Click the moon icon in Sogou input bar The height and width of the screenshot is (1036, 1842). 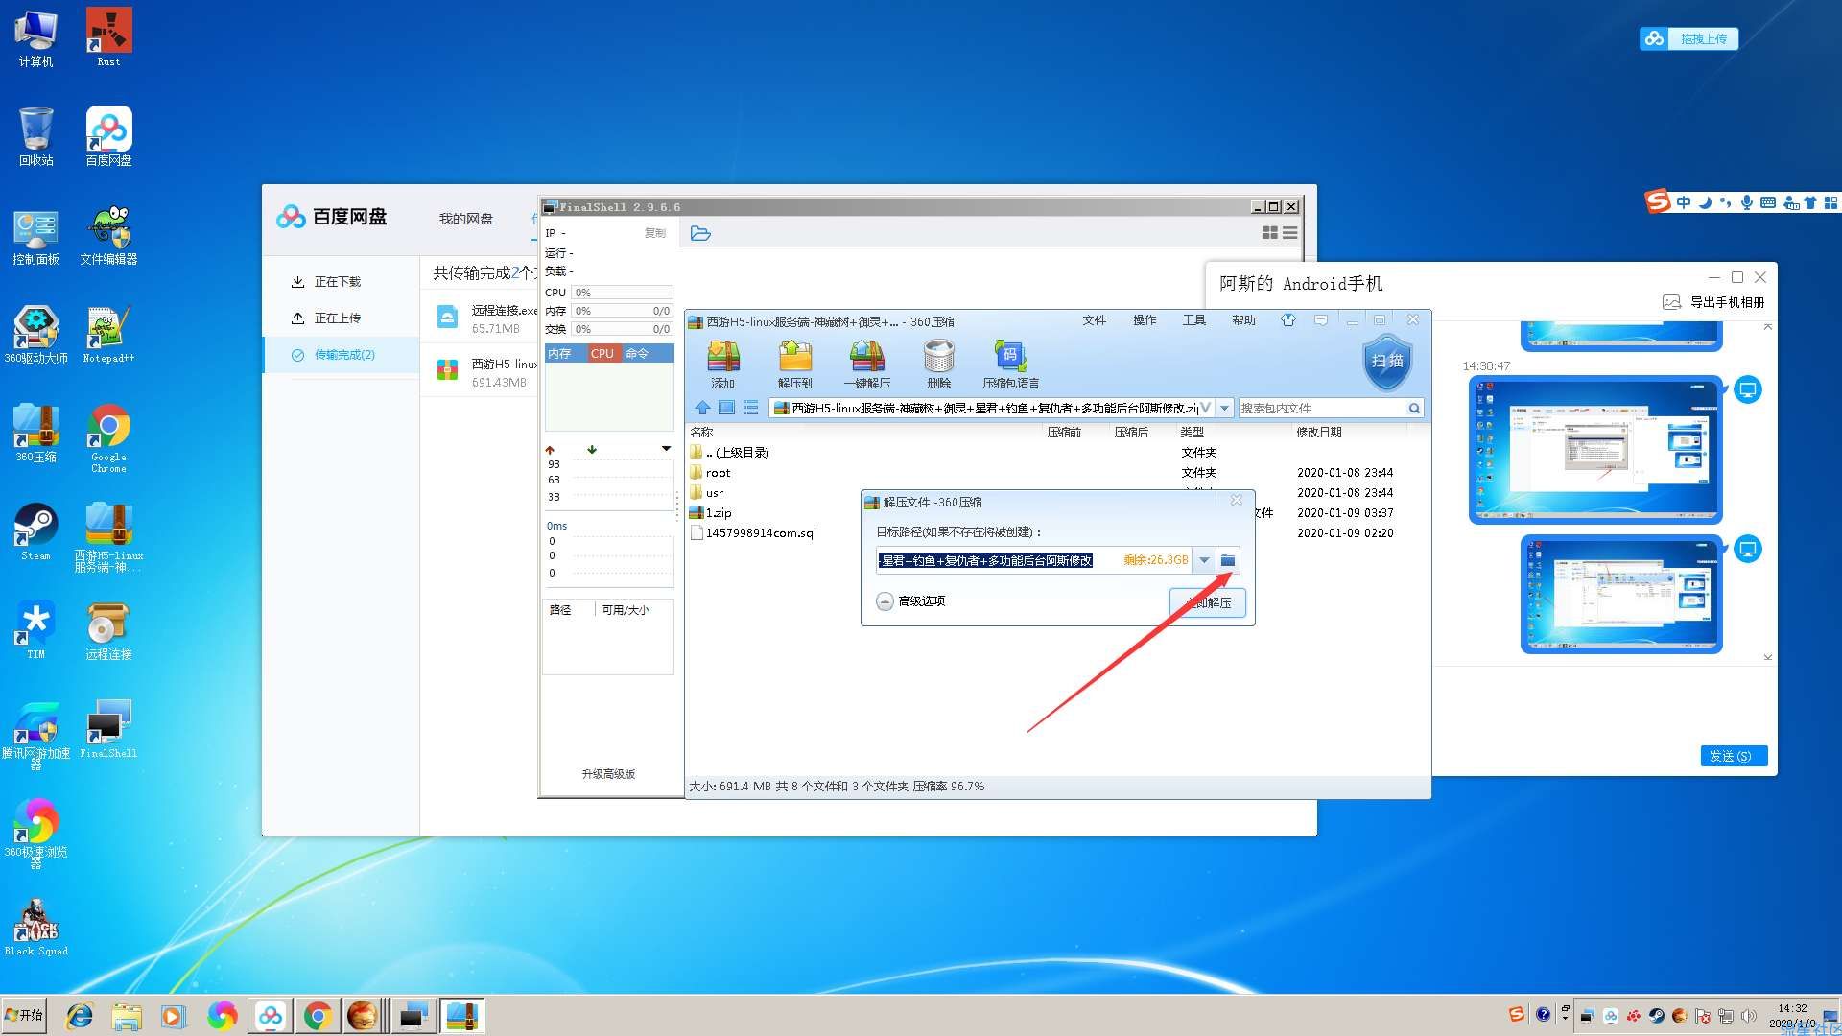pos(1705,202)
